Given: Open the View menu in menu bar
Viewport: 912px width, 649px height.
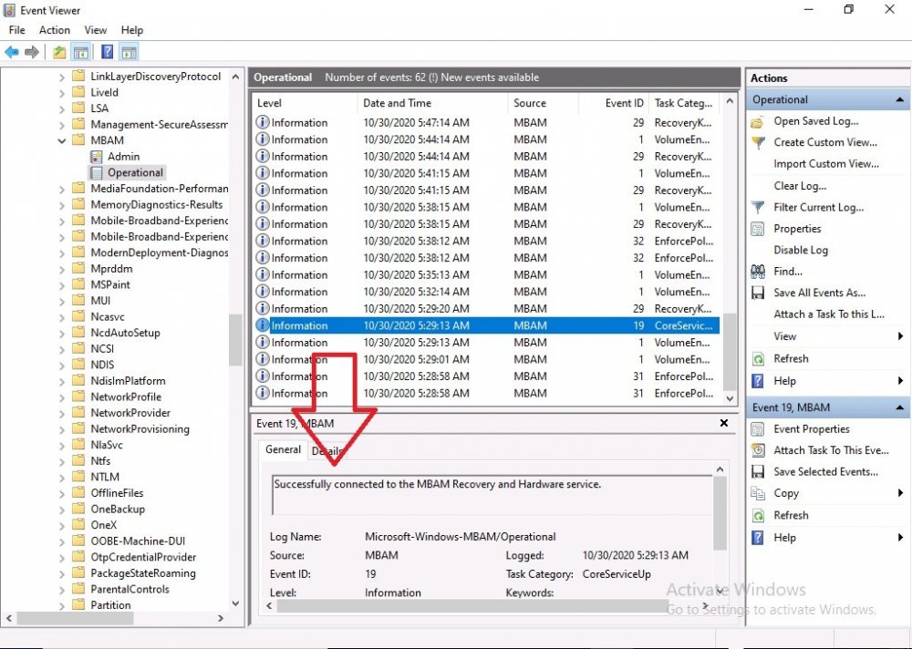Looking at the screenshot, I should tap(96, 30).
